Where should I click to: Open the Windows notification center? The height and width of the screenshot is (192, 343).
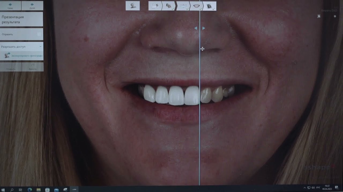(x=337, y=188)
